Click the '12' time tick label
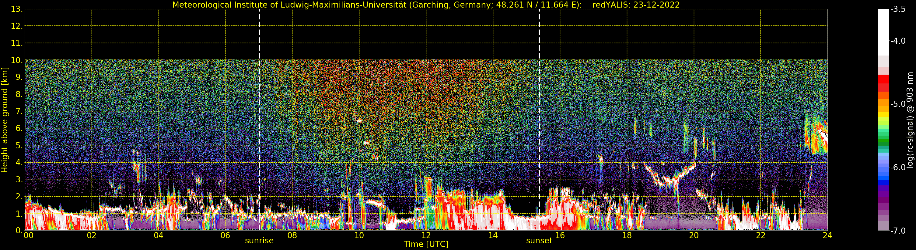This screenshot has width=916, height=250. click(426, 235)
